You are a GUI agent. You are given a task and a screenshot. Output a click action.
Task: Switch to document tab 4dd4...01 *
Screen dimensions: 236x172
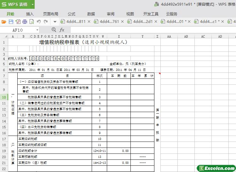click(174, 22)
